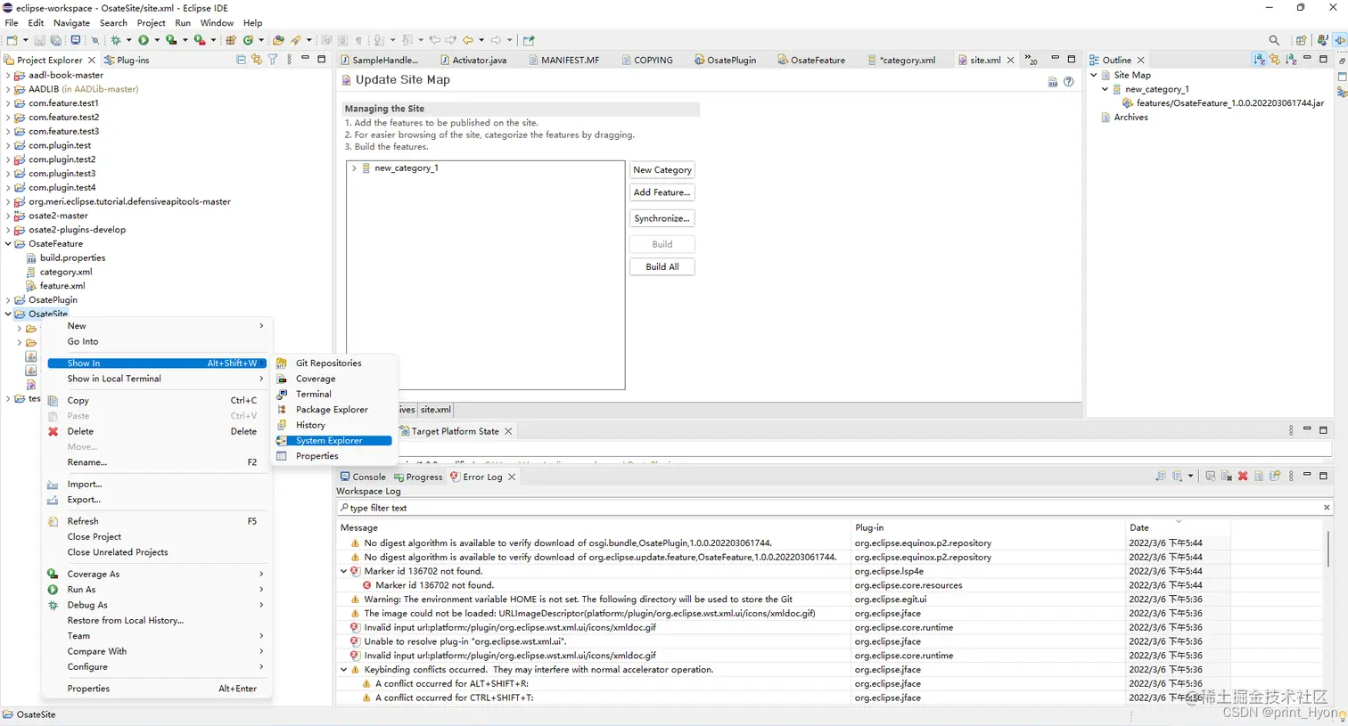Expand the aadl-book-master project
Image resolution: width=1348 pixels, height=726 pixels.
[x=8, y=76]
